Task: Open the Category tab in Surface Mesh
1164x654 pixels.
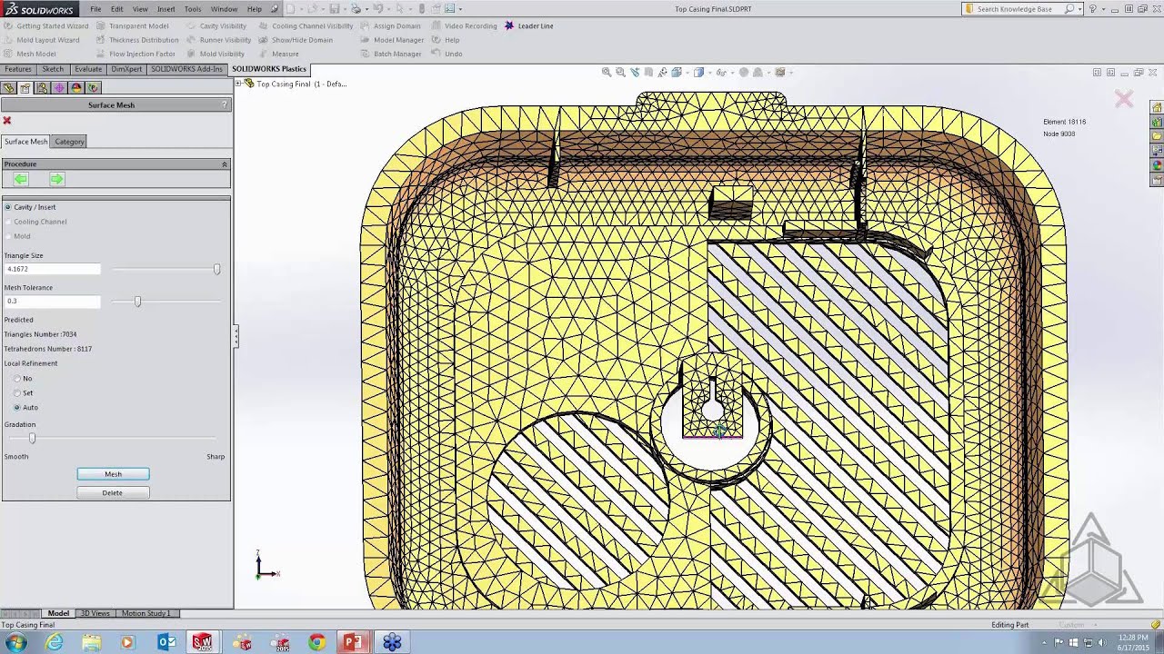Action: click(x=69, y=142)
